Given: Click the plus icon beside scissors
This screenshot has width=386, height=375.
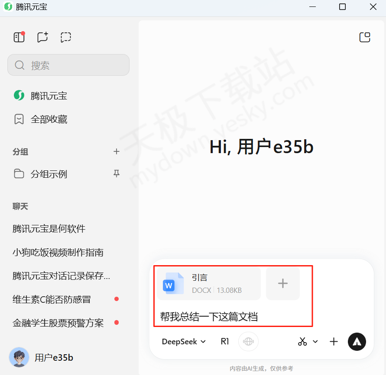Looking at the screenshot, I should [x=334, y=342].
